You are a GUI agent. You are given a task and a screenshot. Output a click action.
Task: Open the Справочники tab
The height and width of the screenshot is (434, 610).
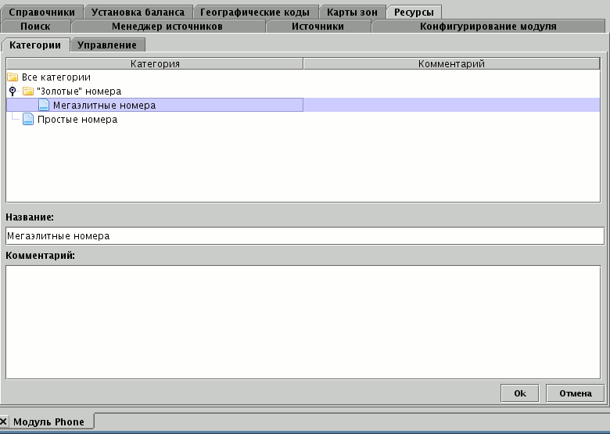41,13
